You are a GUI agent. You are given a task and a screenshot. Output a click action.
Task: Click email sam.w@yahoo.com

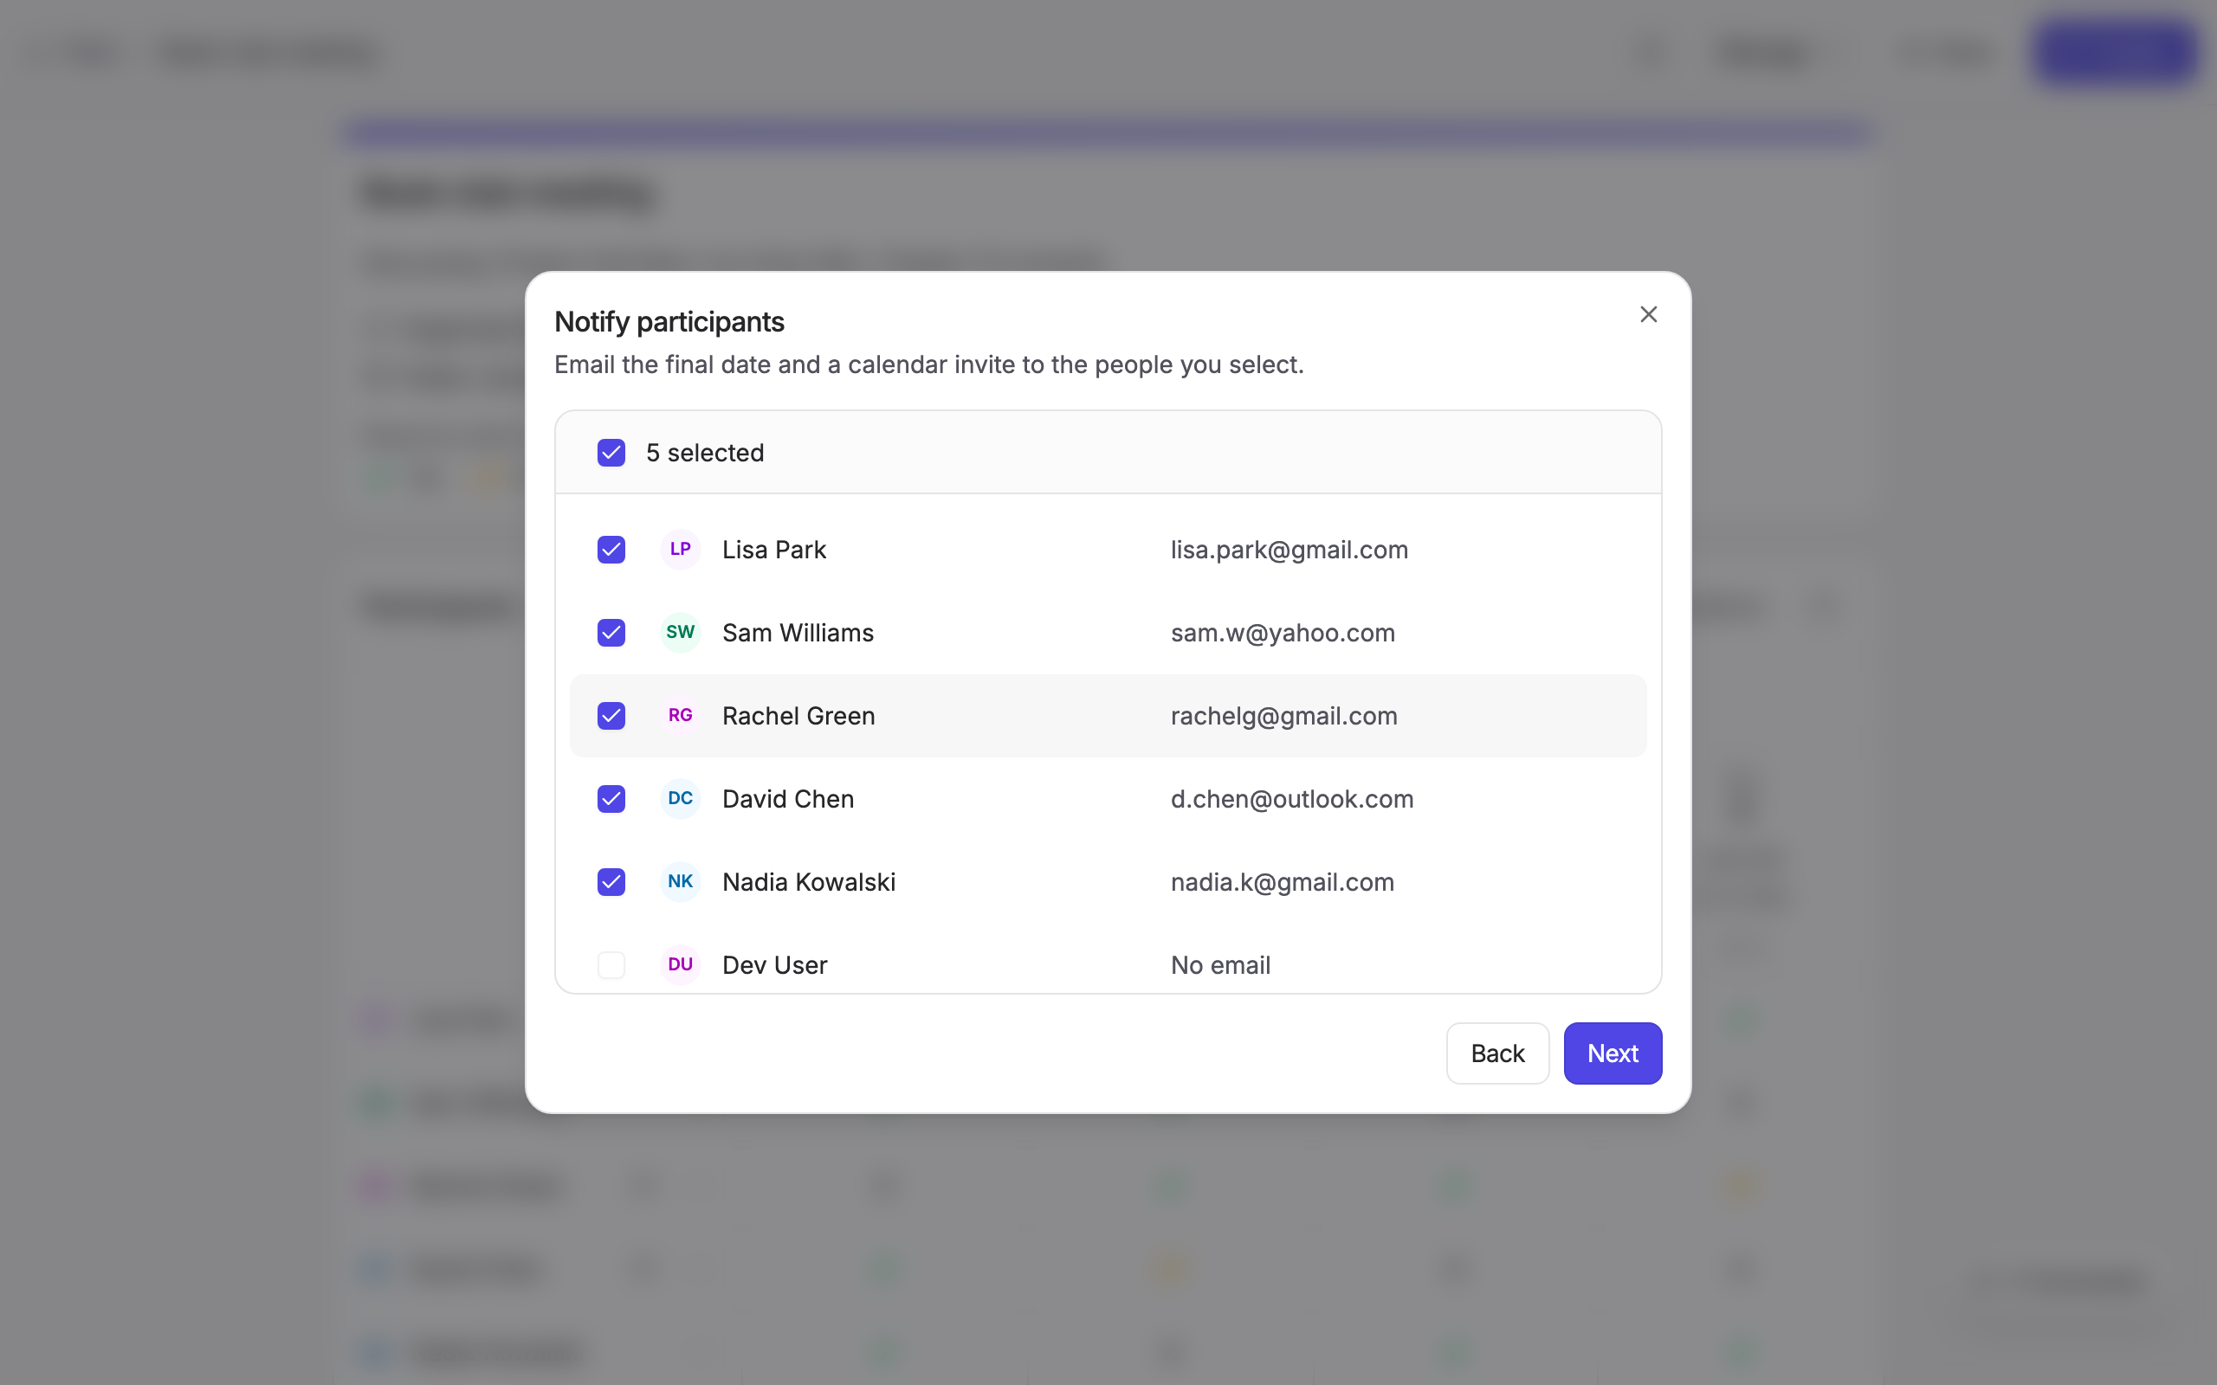[x=1283, y=633]
